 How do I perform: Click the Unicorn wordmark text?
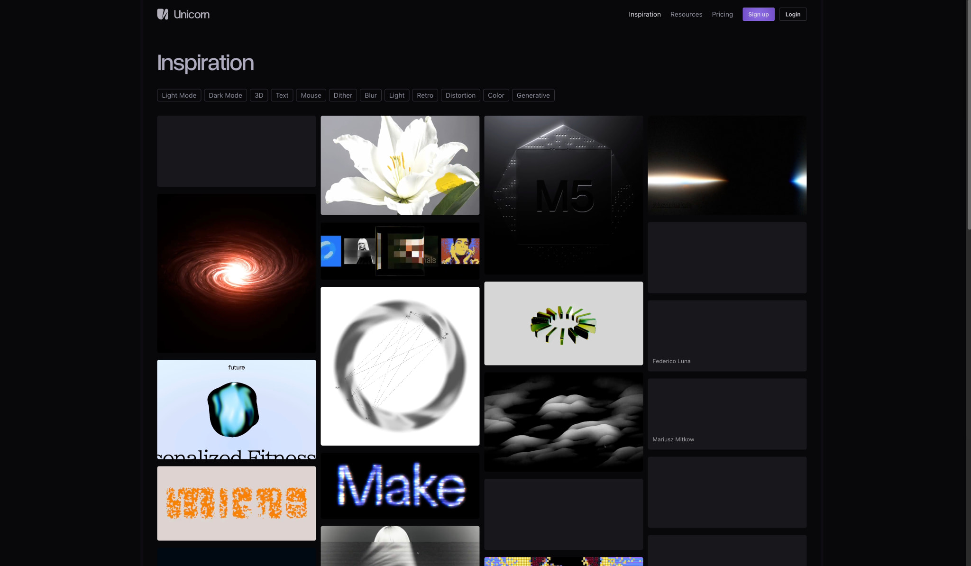[192, 14]
